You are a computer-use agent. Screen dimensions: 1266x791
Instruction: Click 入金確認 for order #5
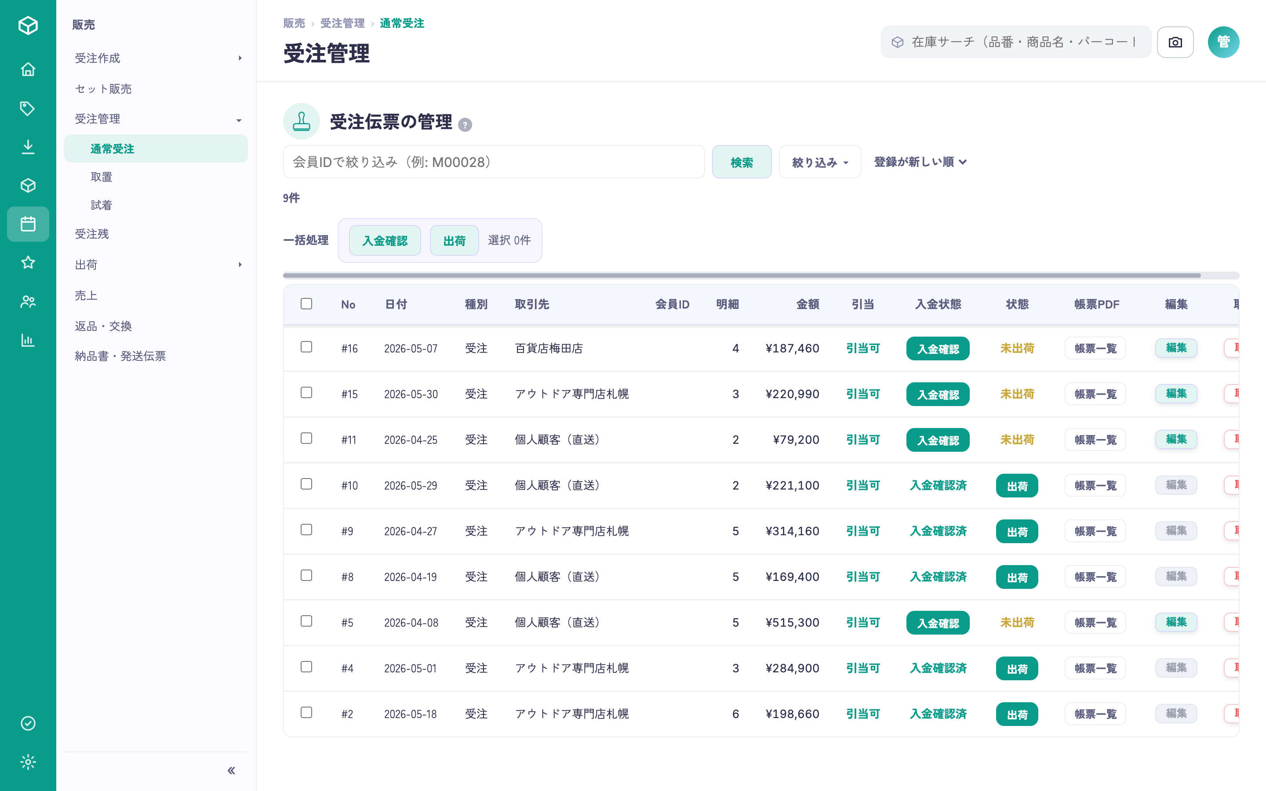938,623
